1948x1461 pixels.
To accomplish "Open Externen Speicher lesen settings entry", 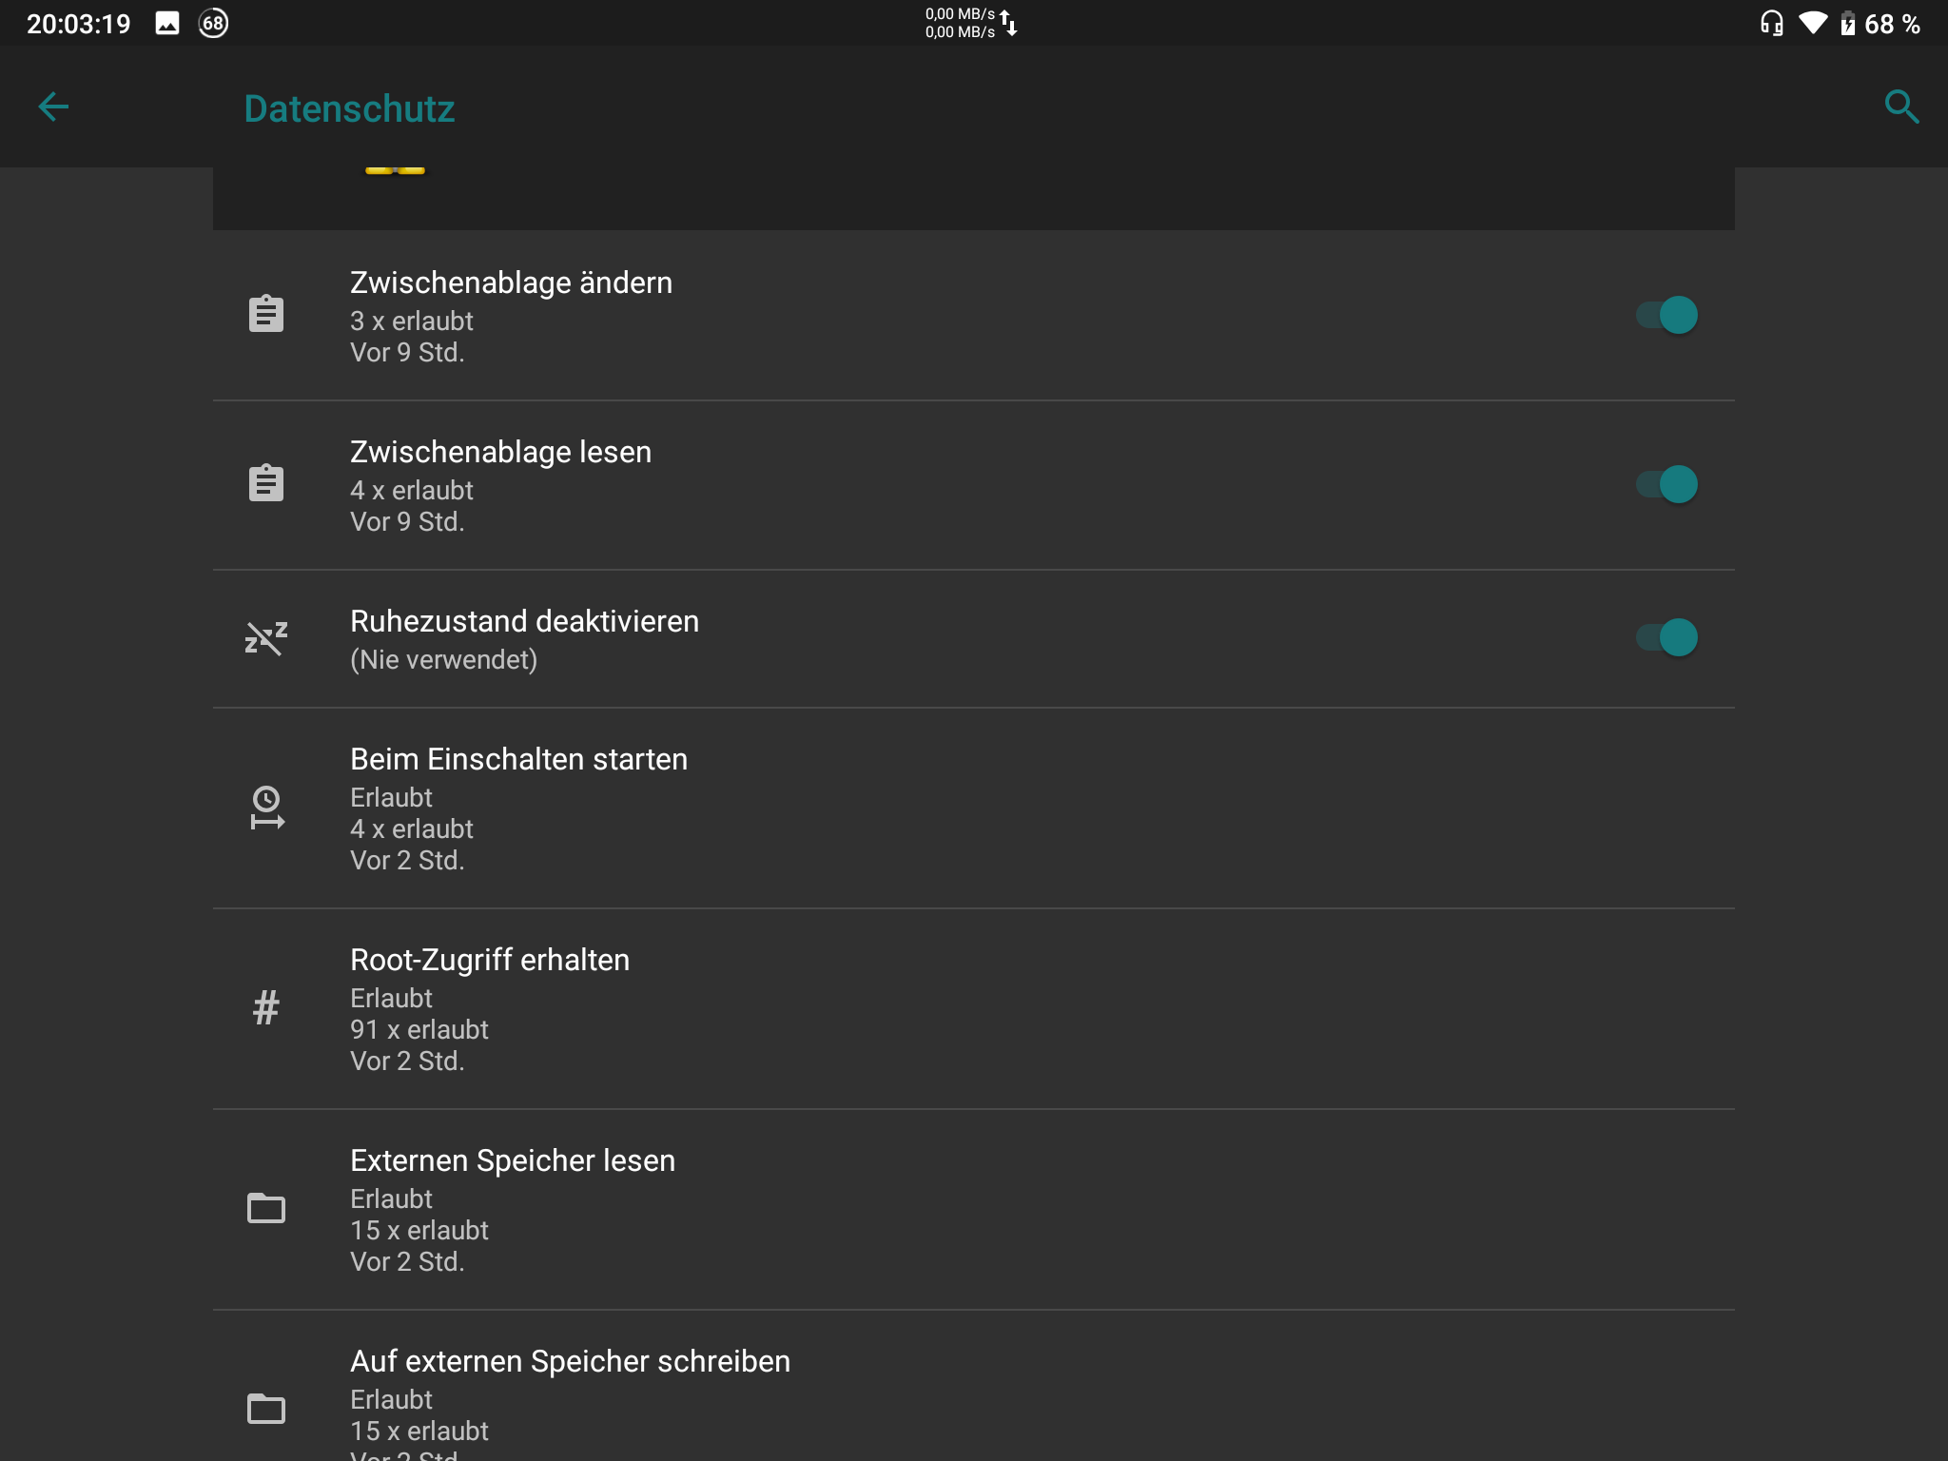I will coord(856,1209).
